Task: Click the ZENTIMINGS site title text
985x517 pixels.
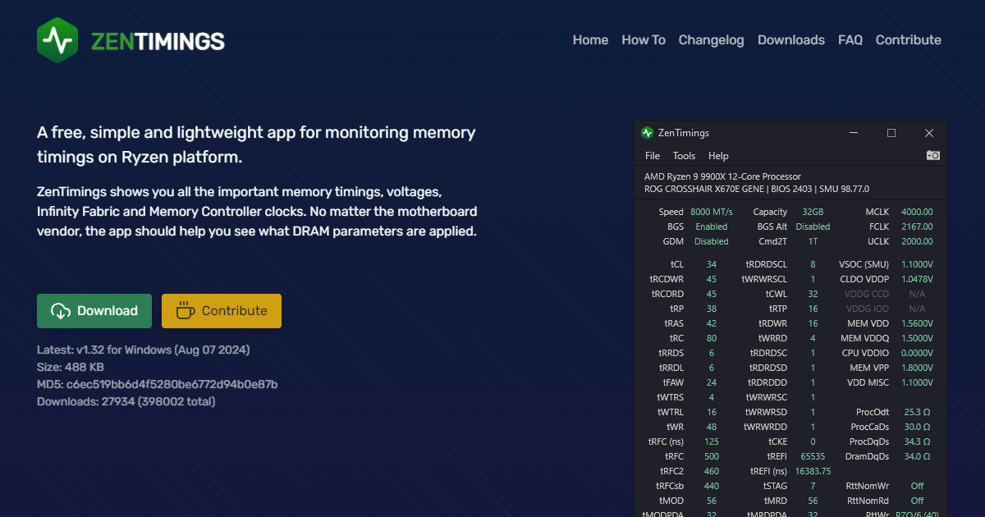Action: [158, 41]
